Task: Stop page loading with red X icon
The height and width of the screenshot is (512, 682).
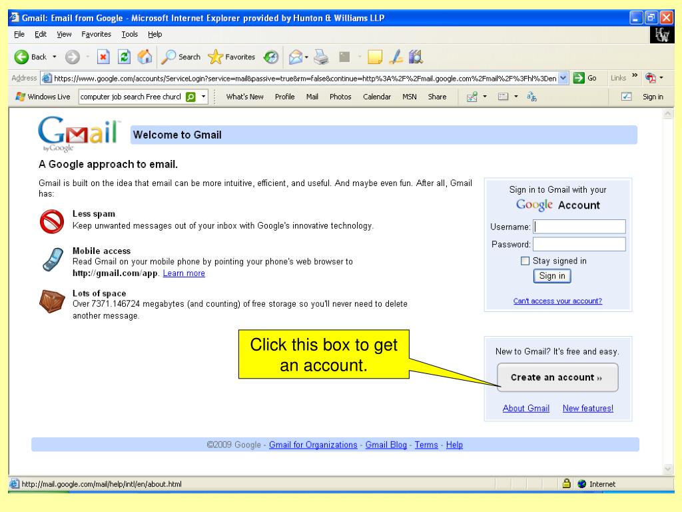Action: (103, 57)
